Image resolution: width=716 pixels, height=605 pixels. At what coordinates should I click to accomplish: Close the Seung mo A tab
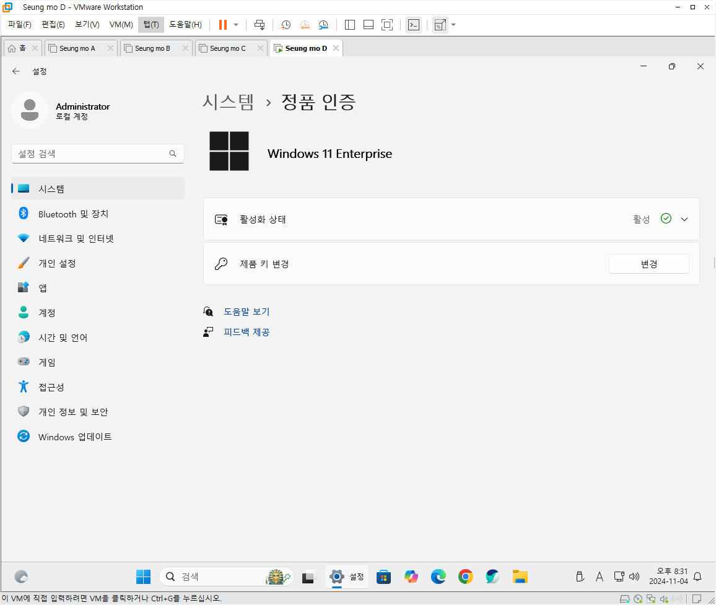pos(110,48)
